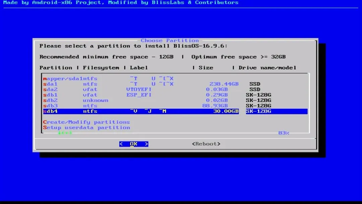362x204 pixels.
Task: Click the green scroll-down arrow indicator
Action: tap(65, 133)
